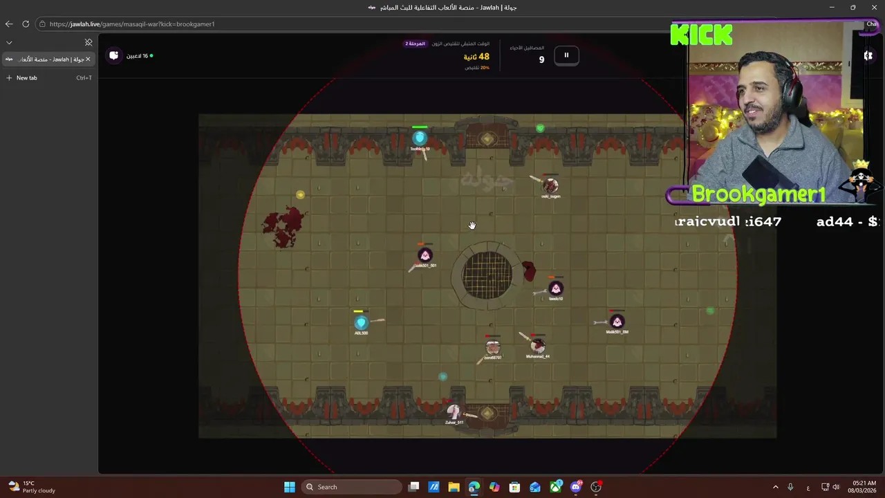Open the OBS icon on taskbar
885x498 pixels.
pyautogui.click(x=596, y=487)
